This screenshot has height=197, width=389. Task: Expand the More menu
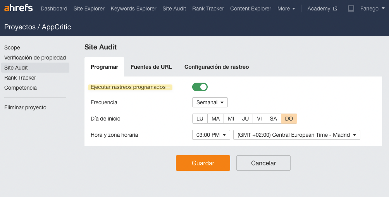coord(286,8)
